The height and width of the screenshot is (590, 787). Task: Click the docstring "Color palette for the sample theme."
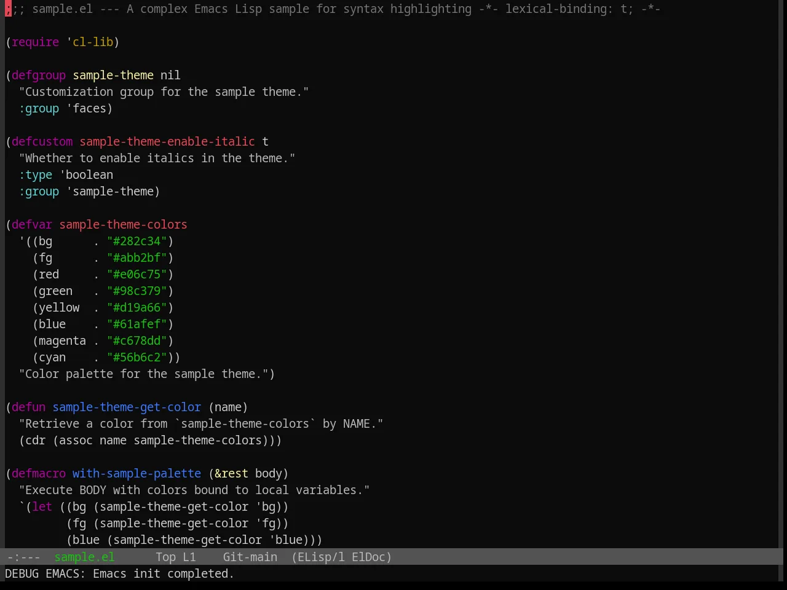tap(143, 374)
